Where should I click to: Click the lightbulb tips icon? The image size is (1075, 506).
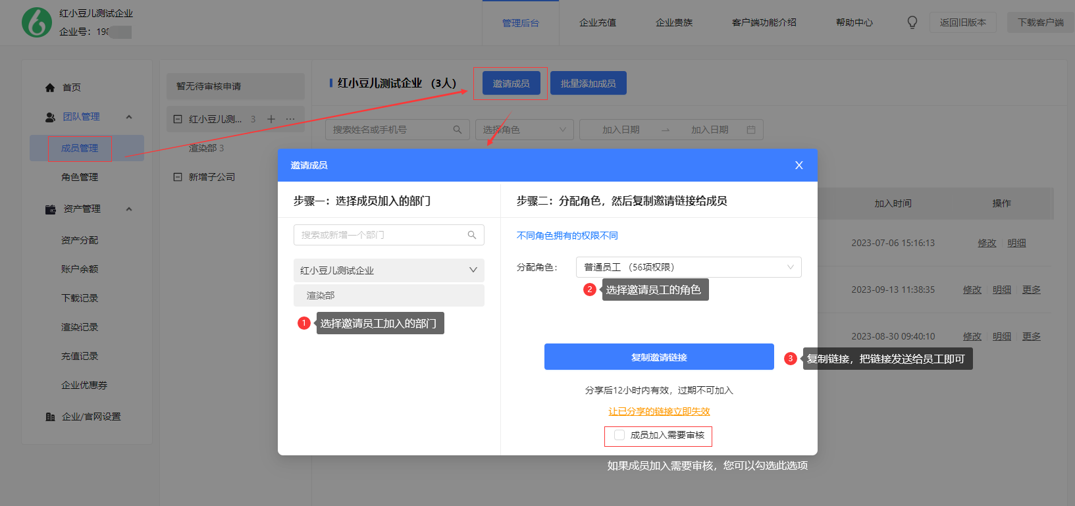tap(912, 22)
